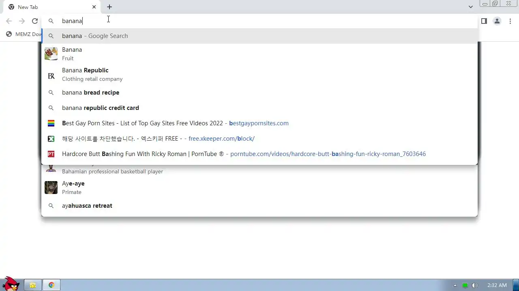Image resolution: width=519 pixels, height=291 pixels.
Task: Click the forward navigation arrow
Action: coord(22,21)
